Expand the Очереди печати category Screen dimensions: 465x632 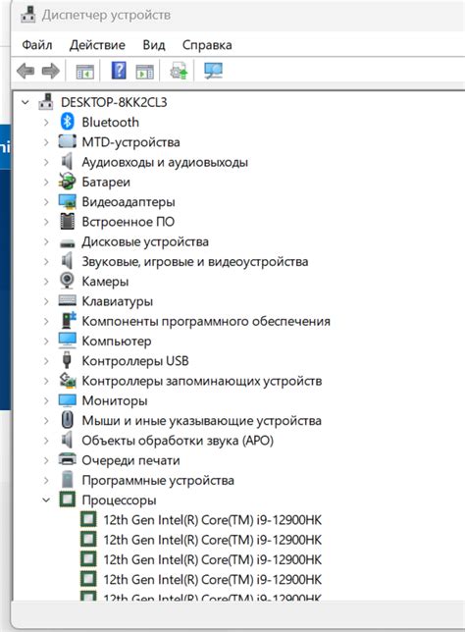(46, 460)
